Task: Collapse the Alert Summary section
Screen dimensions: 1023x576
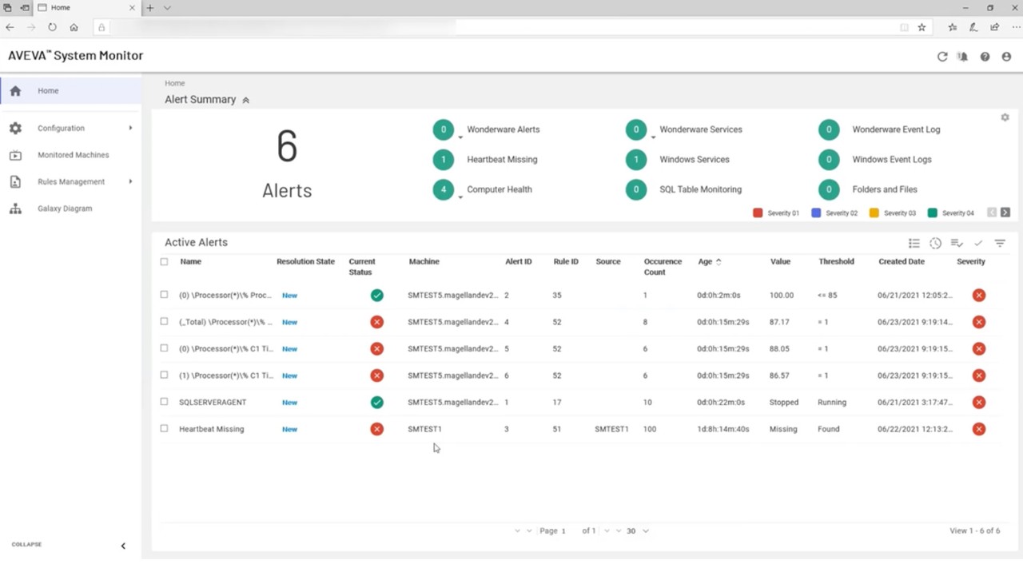Action: tap(246, 100)
